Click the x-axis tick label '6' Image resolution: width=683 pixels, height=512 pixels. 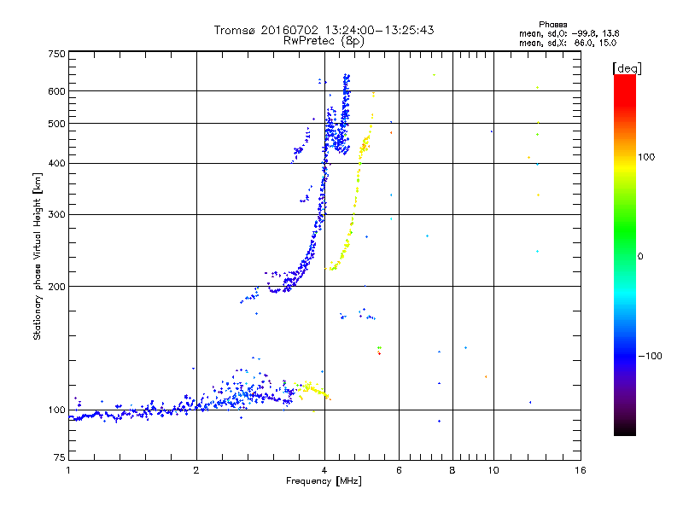click(x=399, y=470)
